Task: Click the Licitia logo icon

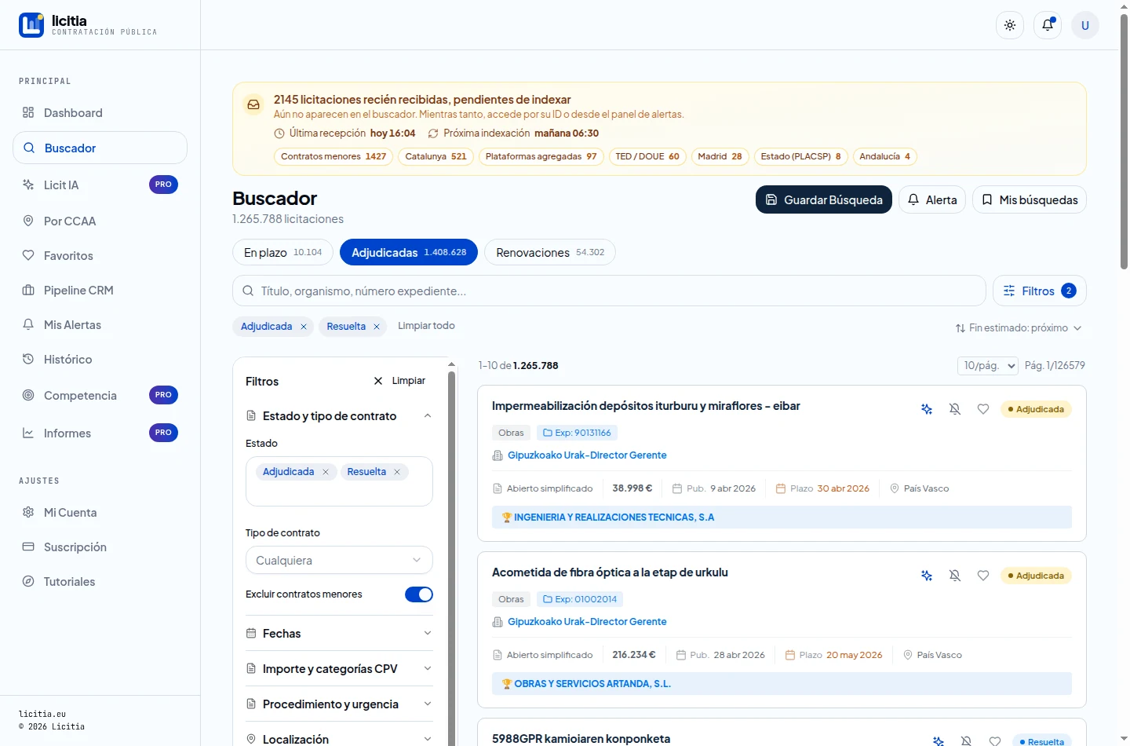Action: coord(31,25)
